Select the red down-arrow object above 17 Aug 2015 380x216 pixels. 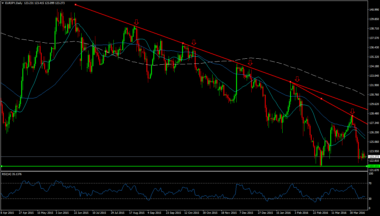137,22
